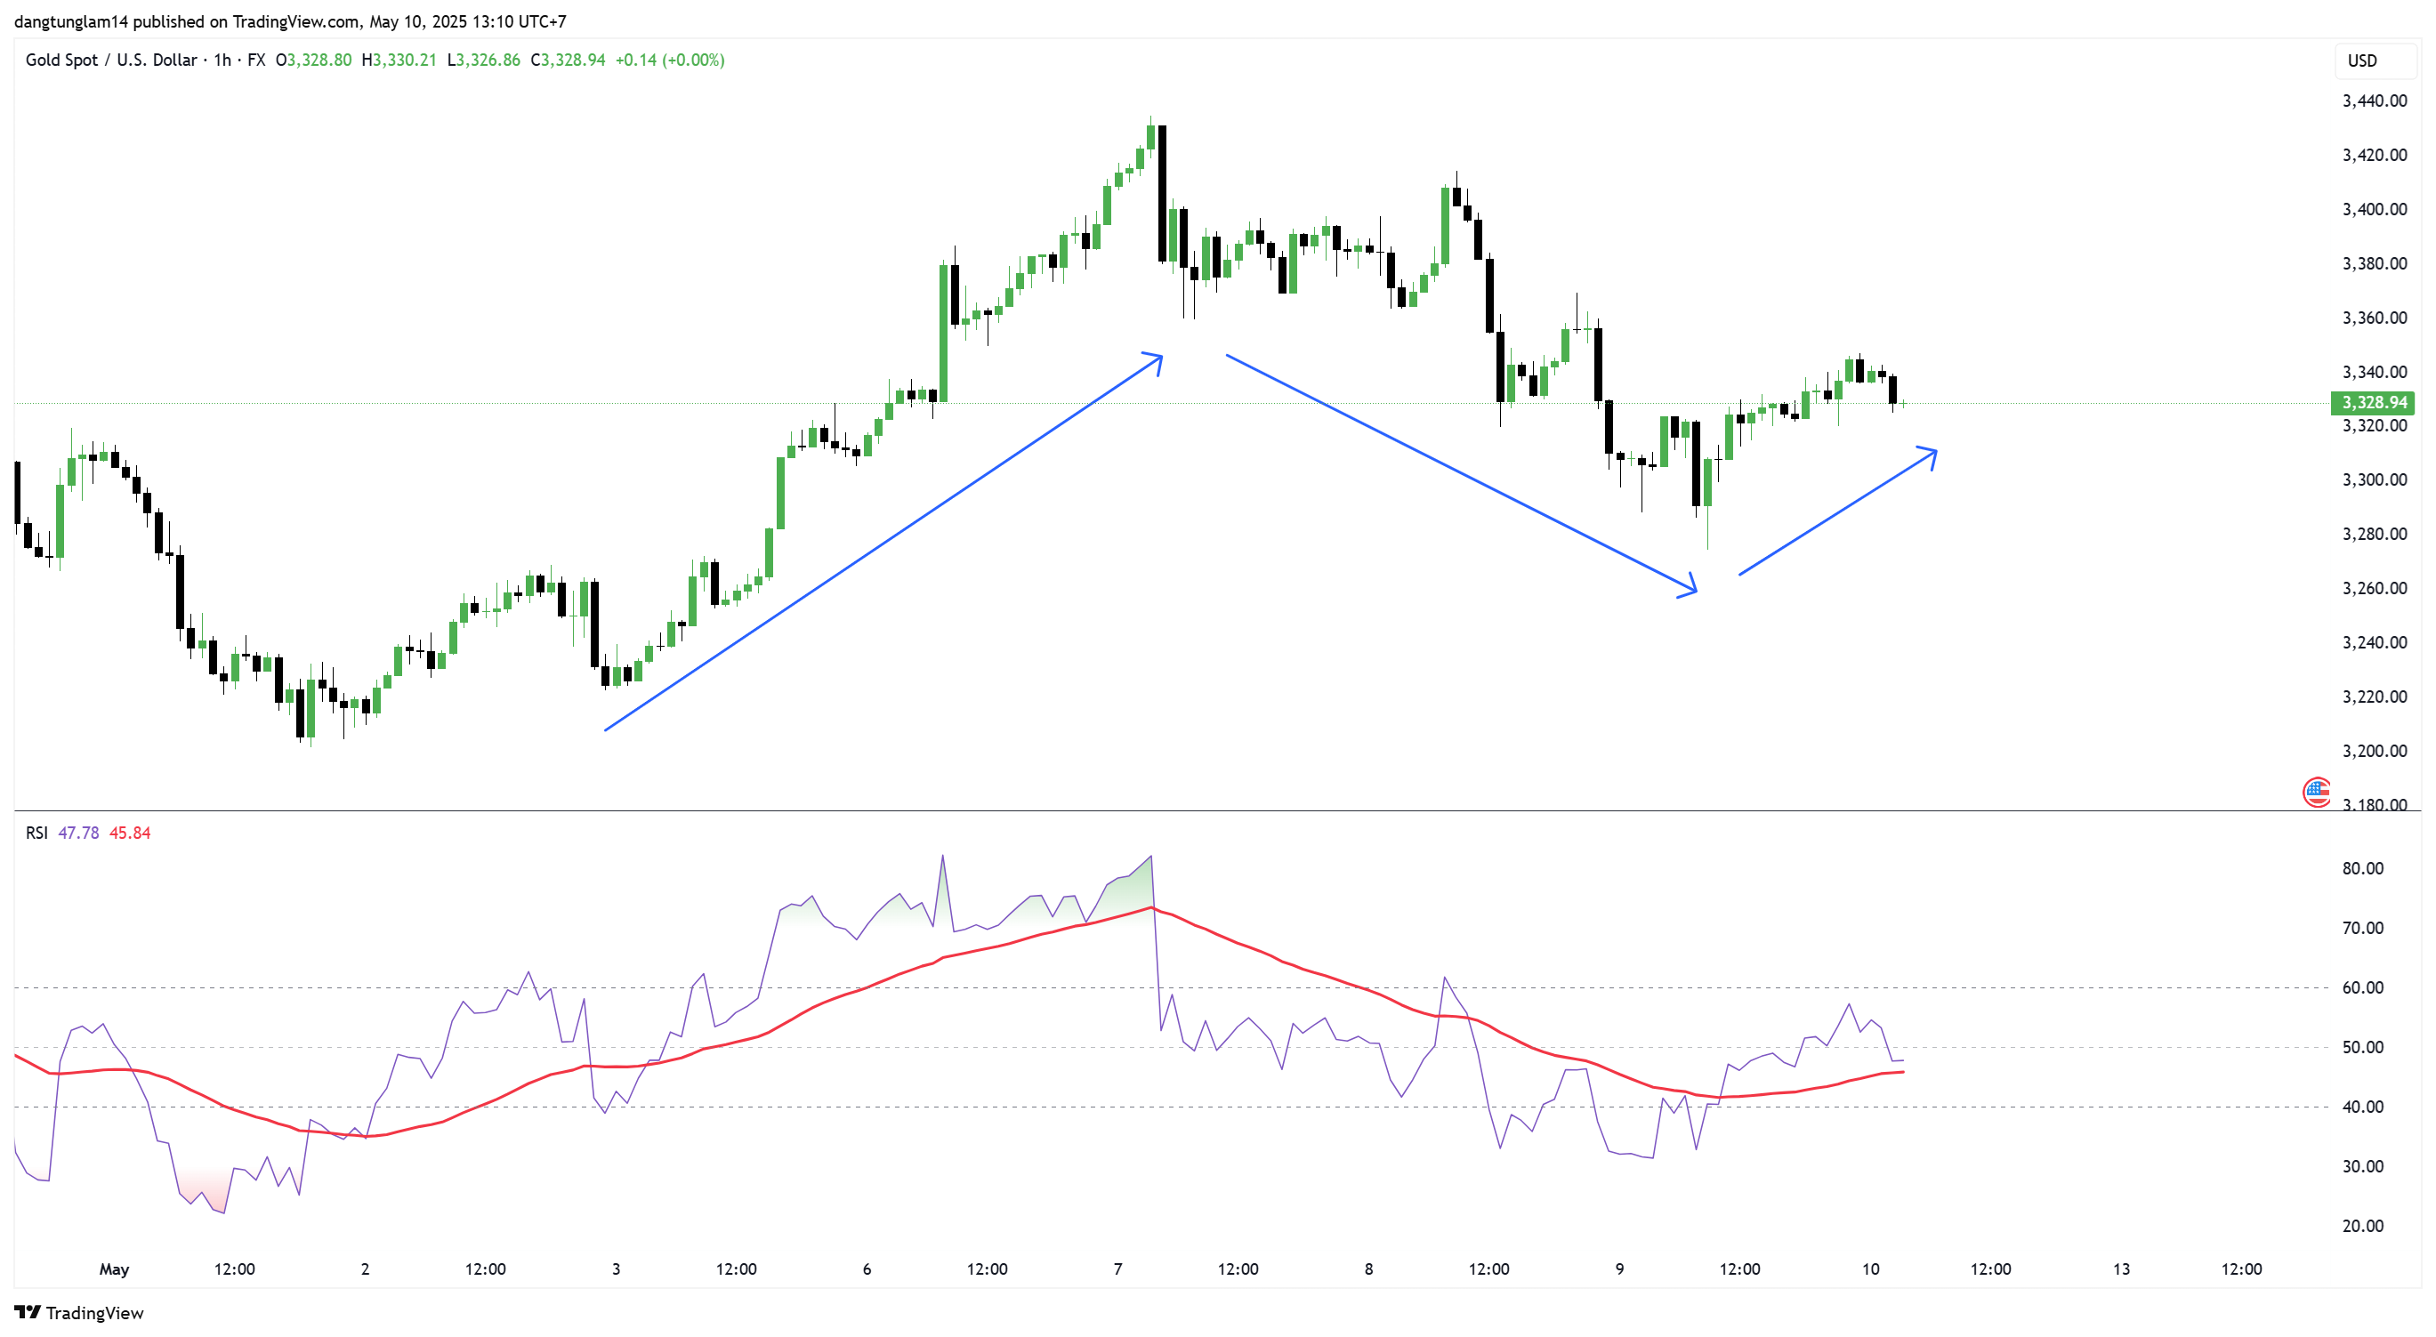This screenshot has height=1337, width=2436.
Task: Click the date 10 on time axis
Action: [x=1870, y=1269]
